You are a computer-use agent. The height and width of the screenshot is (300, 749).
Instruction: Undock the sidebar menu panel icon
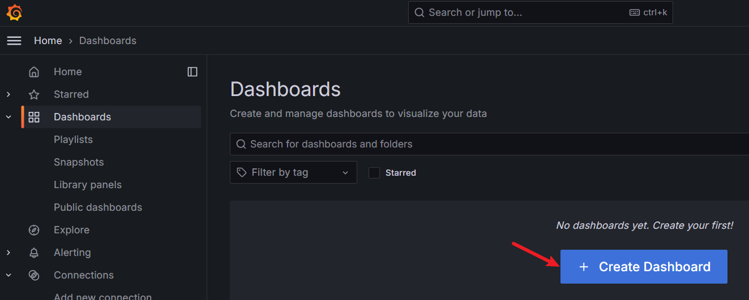(x=192, y=72)
